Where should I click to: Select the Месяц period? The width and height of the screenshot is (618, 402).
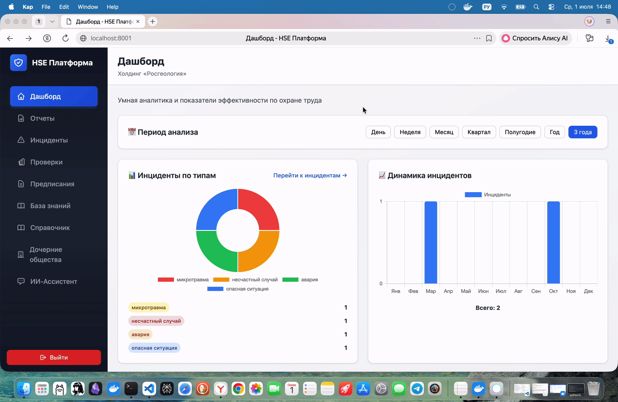[x=444, y=132]
